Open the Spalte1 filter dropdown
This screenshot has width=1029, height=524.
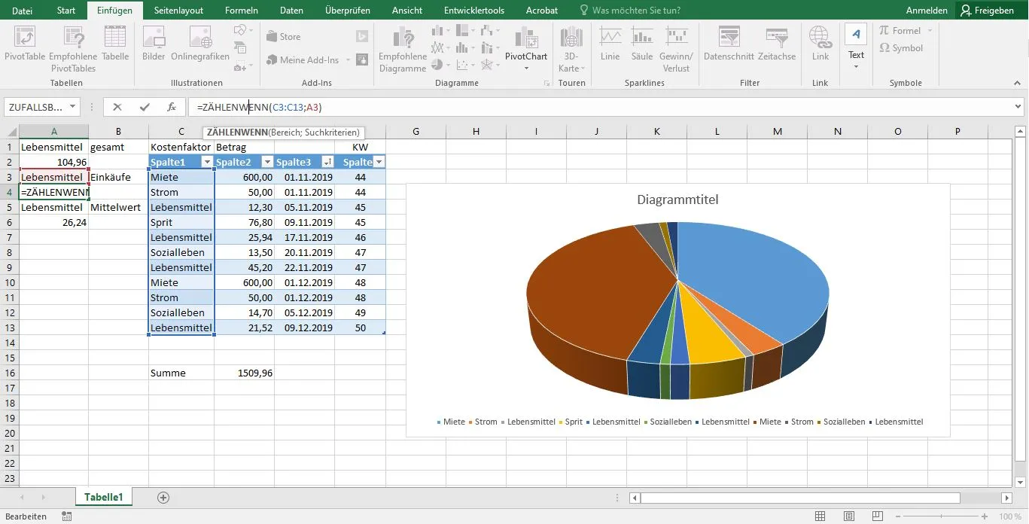click(205, 162)
